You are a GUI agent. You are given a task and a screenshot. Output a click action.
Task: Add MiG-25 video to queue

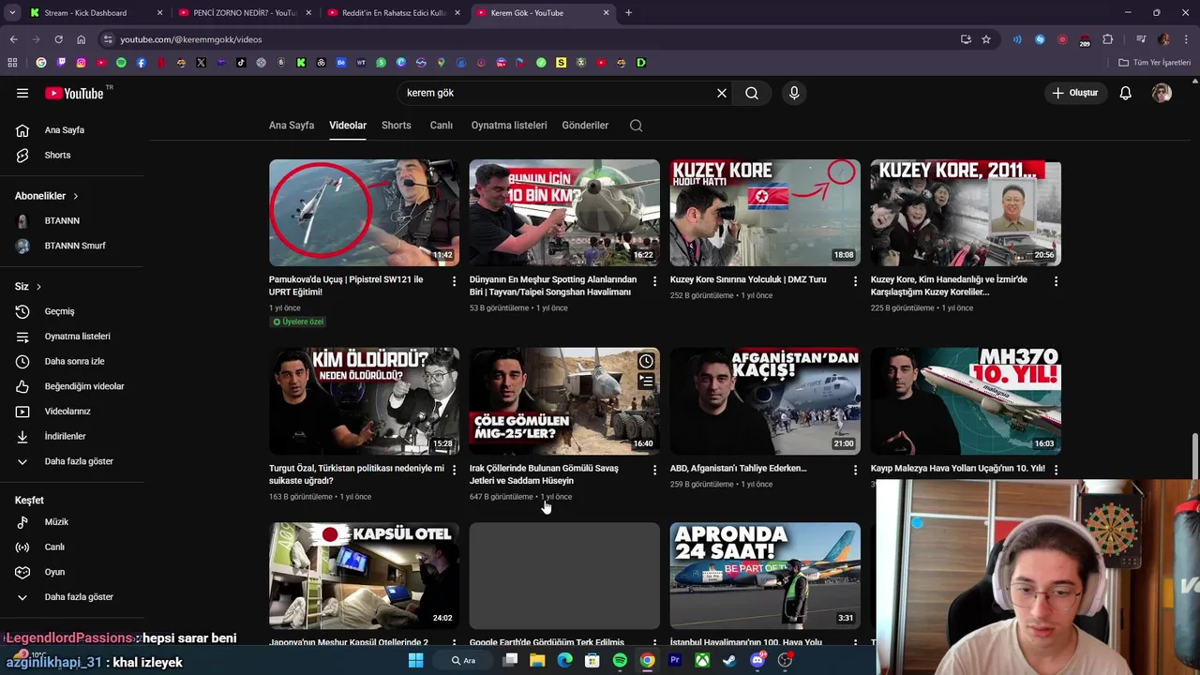click(x=646, y=381)
